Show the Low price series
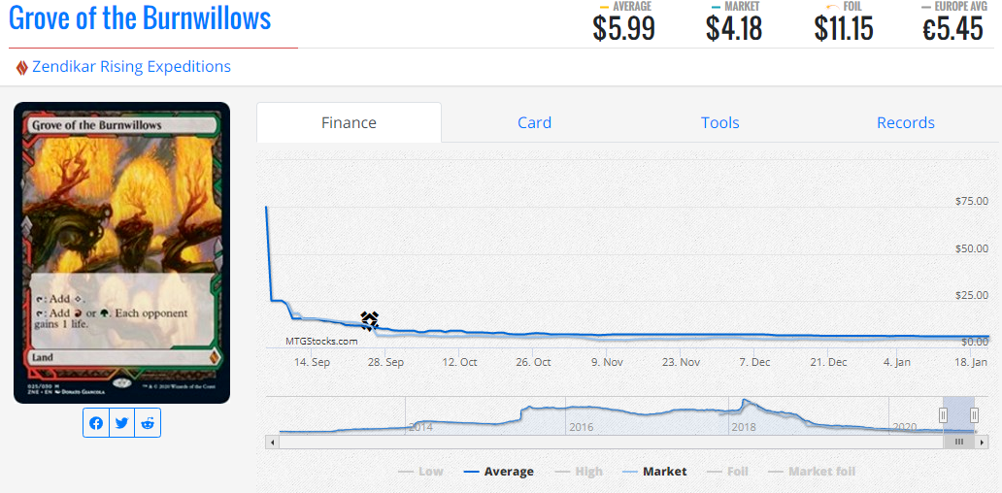 (x=420, y=472)
